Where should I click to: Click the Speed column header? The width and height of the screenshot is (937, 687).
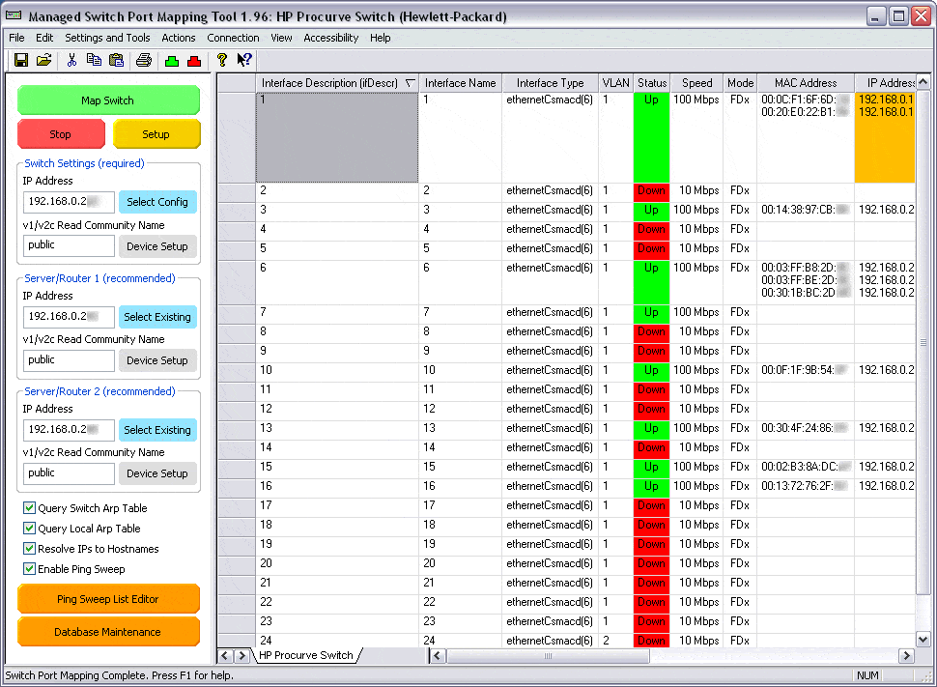pyautogui.click(x=696, y=83)
